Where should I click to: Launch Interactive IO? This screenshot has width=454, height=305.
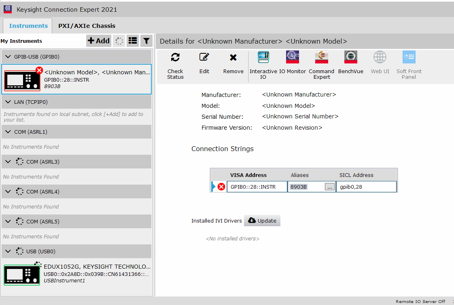pos(263,57)
